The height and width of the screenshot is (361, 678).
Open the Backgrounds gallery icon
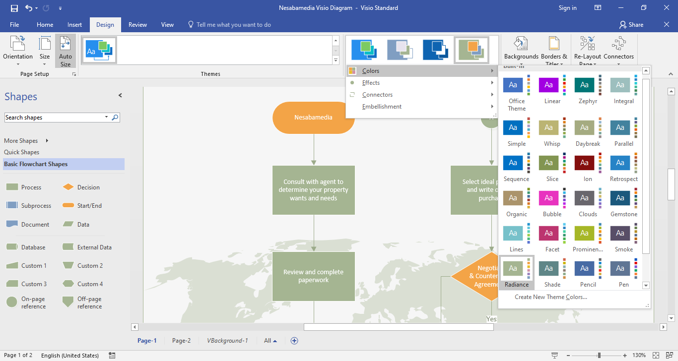coord(521,44)
